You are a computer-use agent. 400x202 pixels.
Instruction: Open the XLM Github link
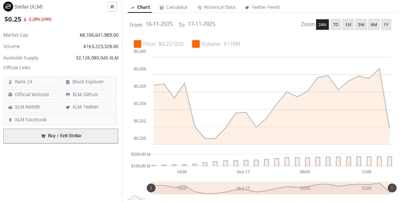88,94
